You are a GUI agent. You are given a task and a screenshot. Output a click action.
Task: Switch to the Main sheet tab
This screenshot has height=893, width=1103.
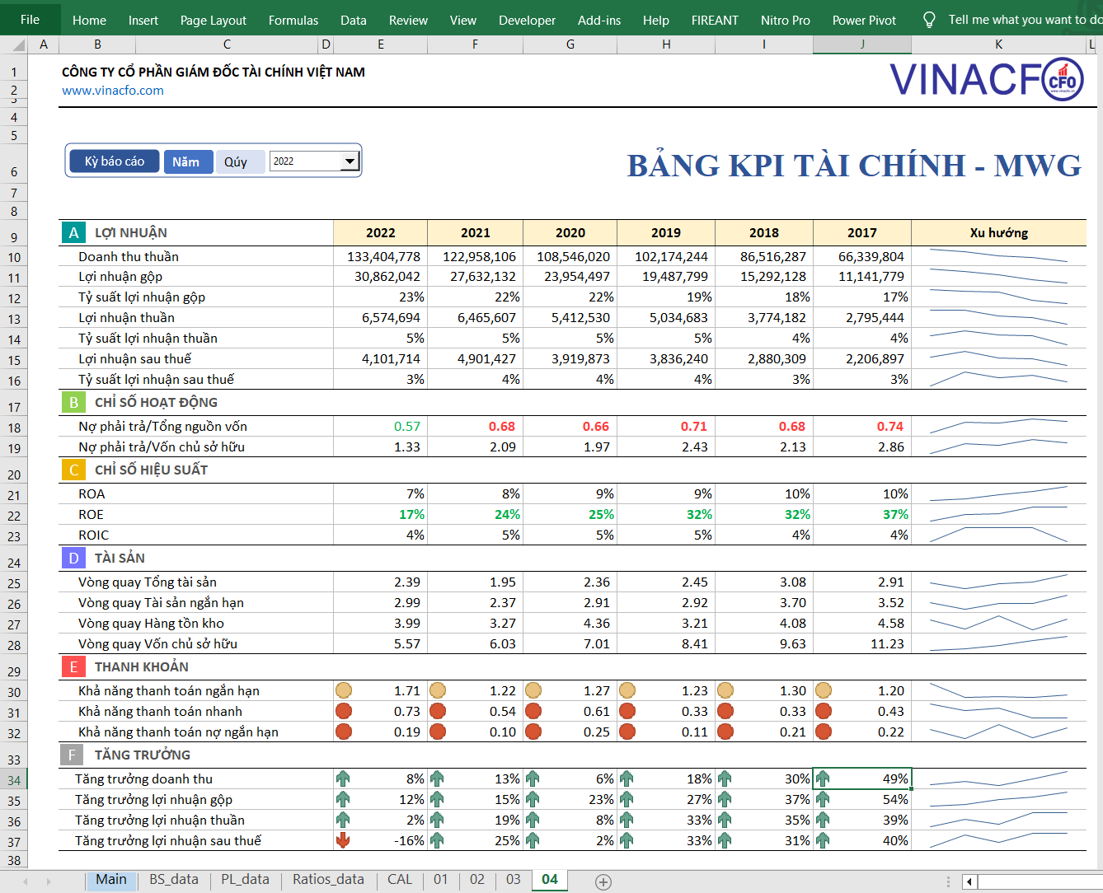(x=111, y=879)
